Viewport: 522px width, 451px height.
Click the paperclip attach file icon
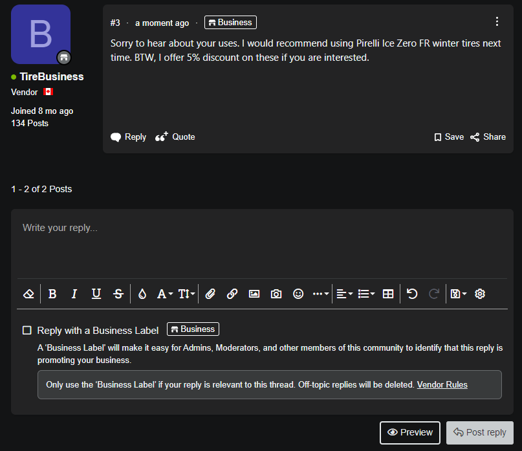pos(210,294)
